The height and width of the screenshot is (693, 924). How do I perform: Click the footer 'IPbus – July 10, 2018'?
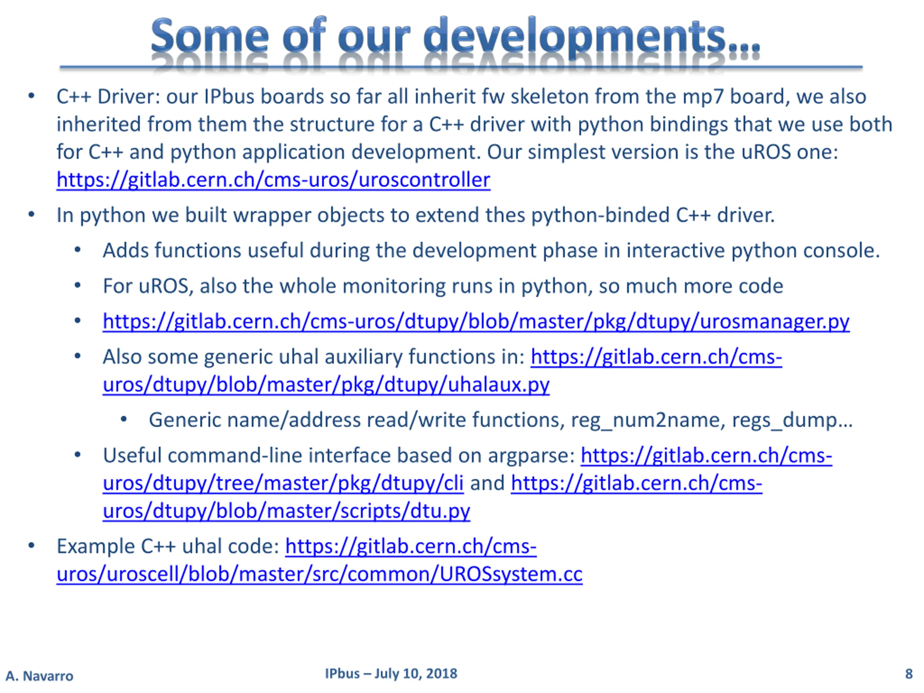391,674
